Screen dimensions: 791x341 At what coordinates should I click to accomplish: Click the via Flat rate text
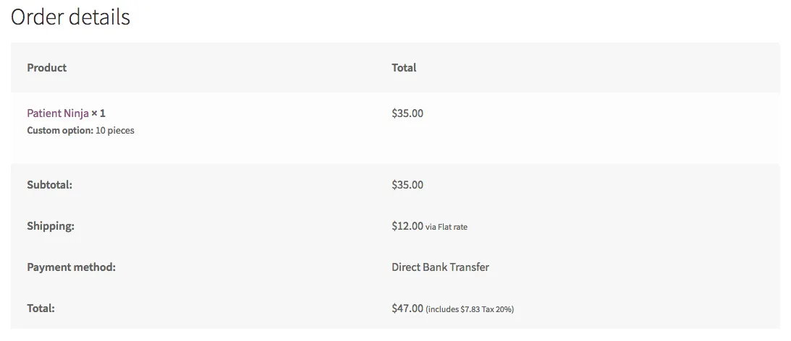(447, 227)
